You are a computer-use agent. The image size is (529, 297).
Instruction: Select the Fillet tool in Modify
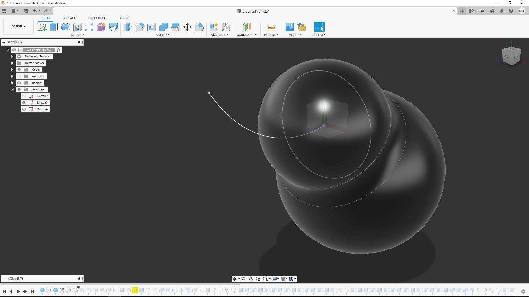tap(140, 27)
